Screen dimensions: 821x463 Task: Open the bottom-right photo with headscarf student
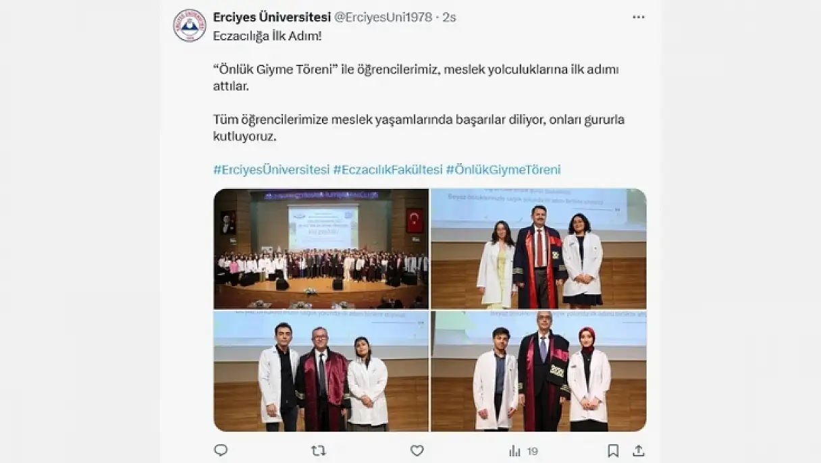539,371
